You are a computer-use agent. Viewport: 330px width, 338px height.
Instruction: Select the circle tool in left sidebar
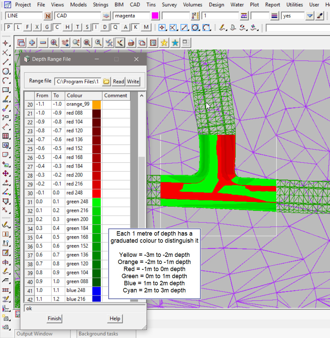(6, 71)
